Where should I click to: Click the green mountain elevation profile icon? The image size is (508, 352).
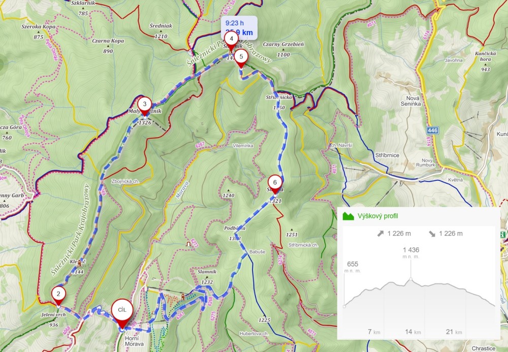click(348, 216)
